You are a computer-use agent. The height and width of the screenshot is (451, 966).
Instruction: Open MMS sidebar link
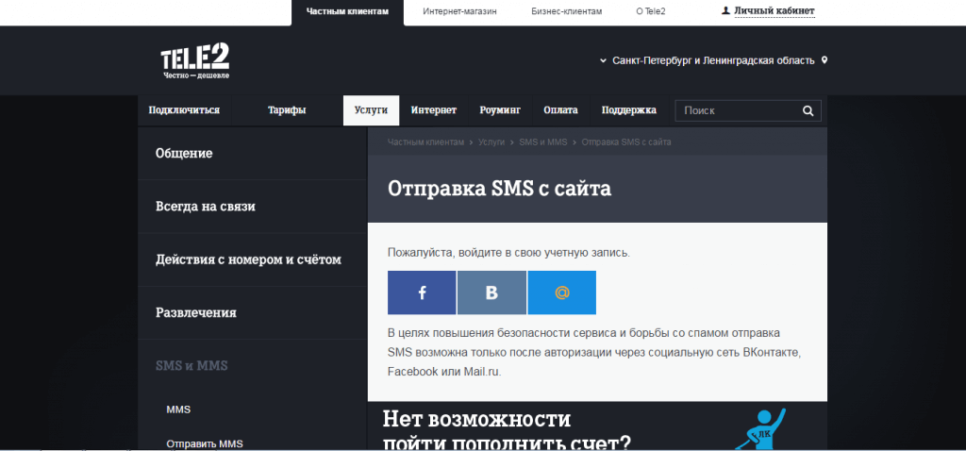click(x=178, y=409)
